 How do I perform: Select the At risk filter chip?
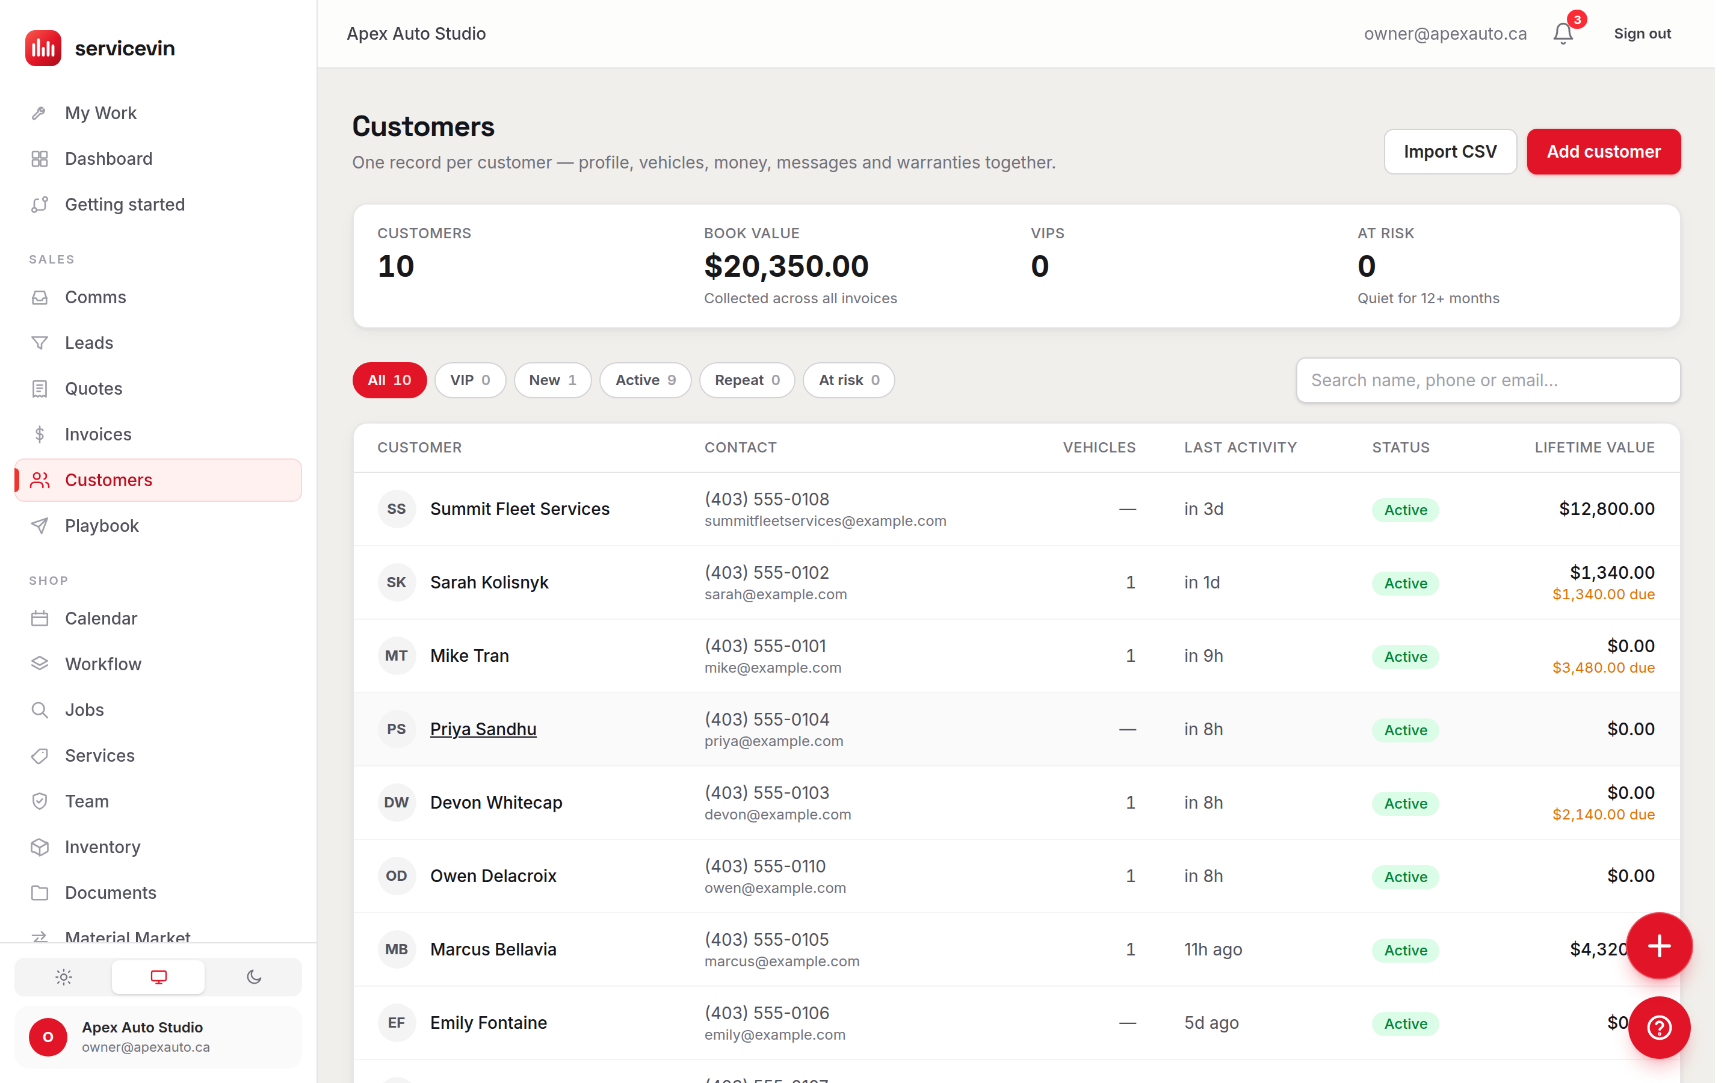click(848, 380)
